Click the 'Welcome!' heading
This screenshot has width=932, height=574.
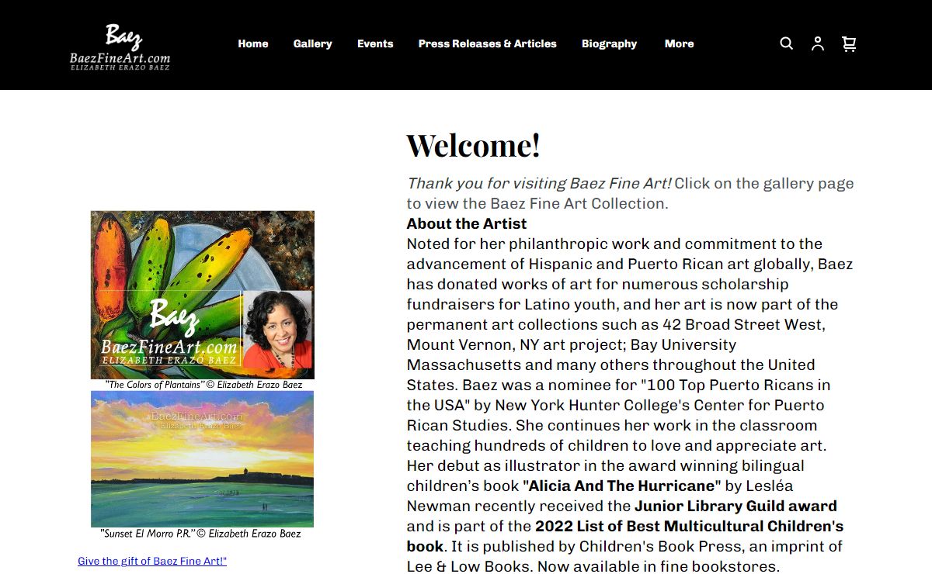473,146
